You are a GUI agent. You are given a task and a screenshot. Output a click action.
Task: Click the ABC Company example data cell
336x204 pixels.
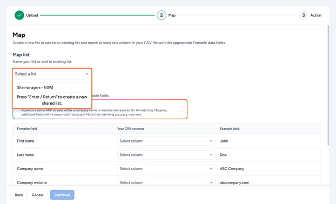coord(232,169)
